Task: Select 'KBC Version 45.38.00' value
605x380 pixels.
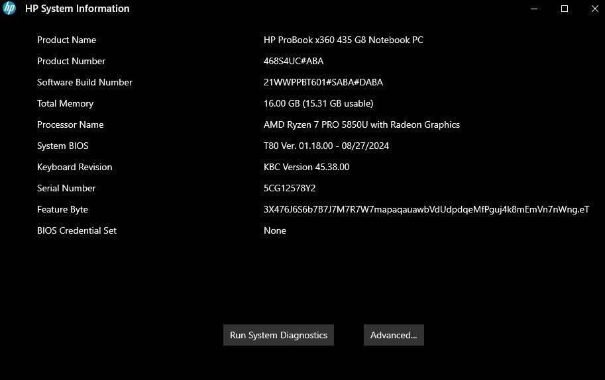Action: click(x=306, y=167)
